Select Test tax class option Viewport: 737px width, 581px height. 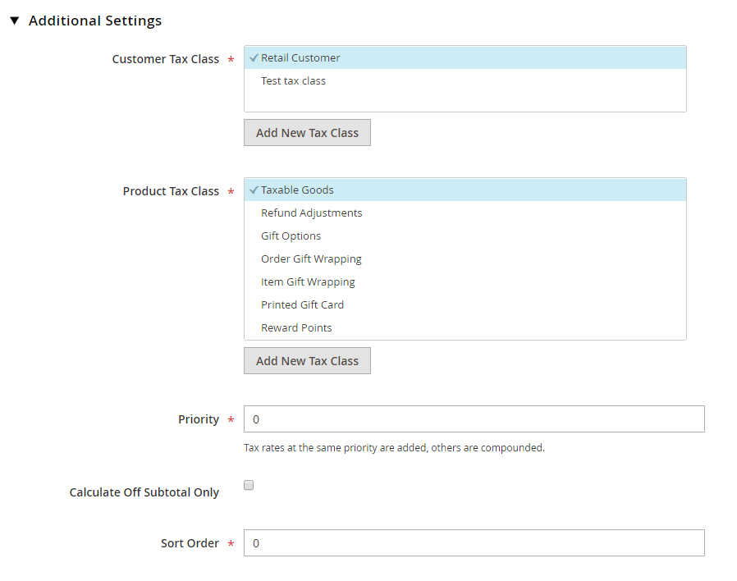pyautogui.click(x=465, y=81)
